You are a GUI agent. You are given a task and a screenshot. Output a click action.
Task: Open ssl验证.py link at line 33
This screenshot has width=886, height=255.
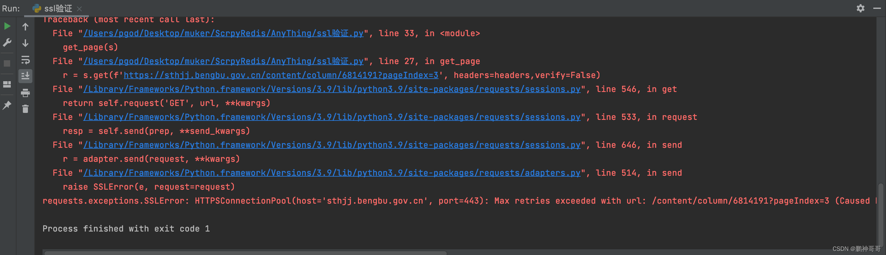click(223, 33)
